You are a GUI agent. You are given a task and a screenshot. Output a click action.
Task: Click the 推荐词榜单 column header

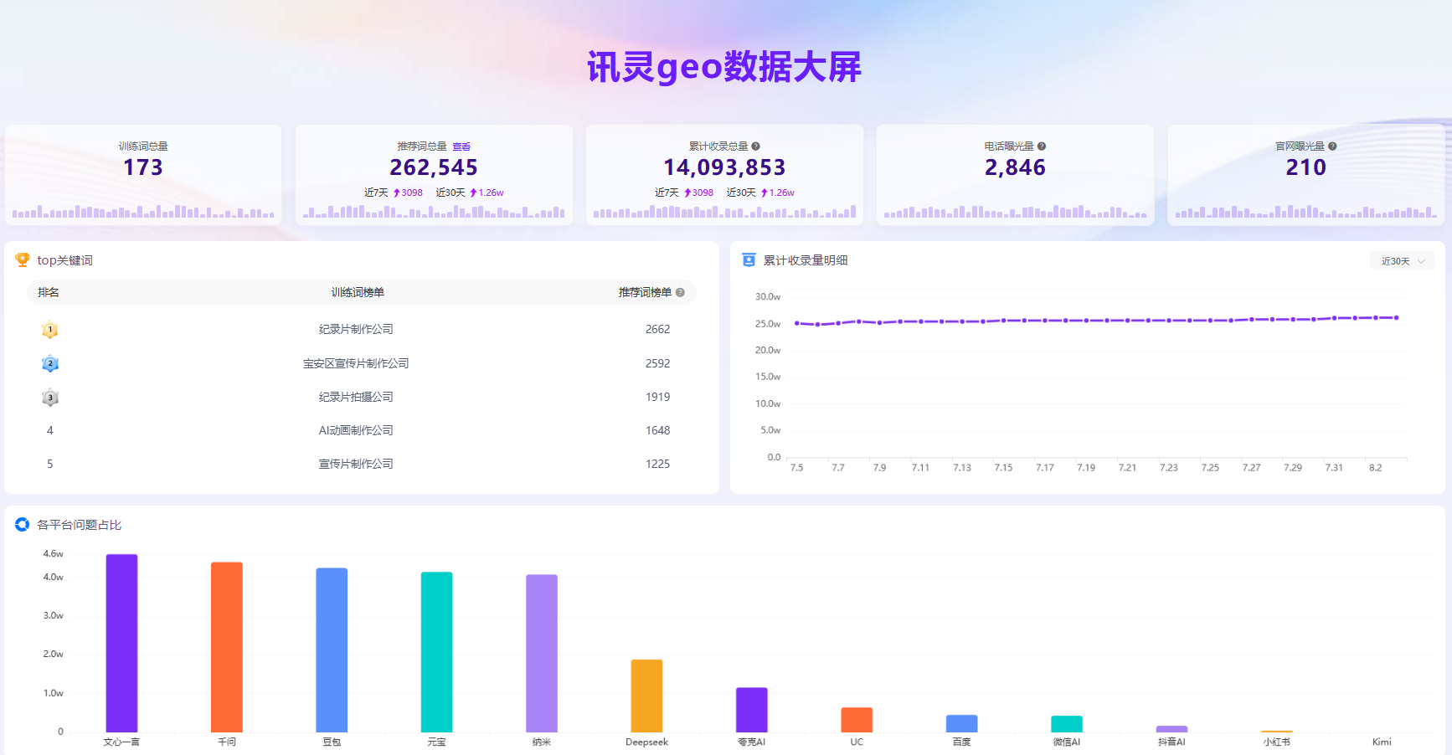pyautogui.click(x=645, y=292)
